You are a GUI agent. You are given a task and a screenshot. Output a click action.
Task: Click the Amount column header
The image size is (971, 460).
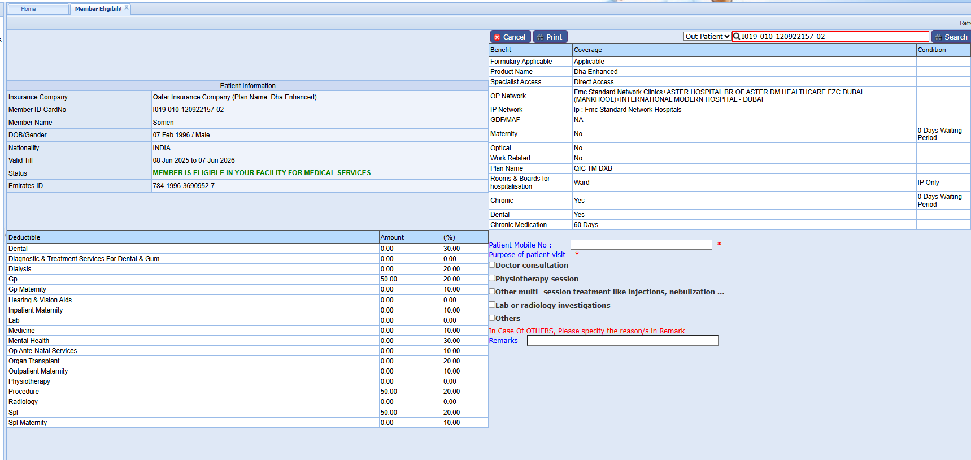(x=392, y=237)
